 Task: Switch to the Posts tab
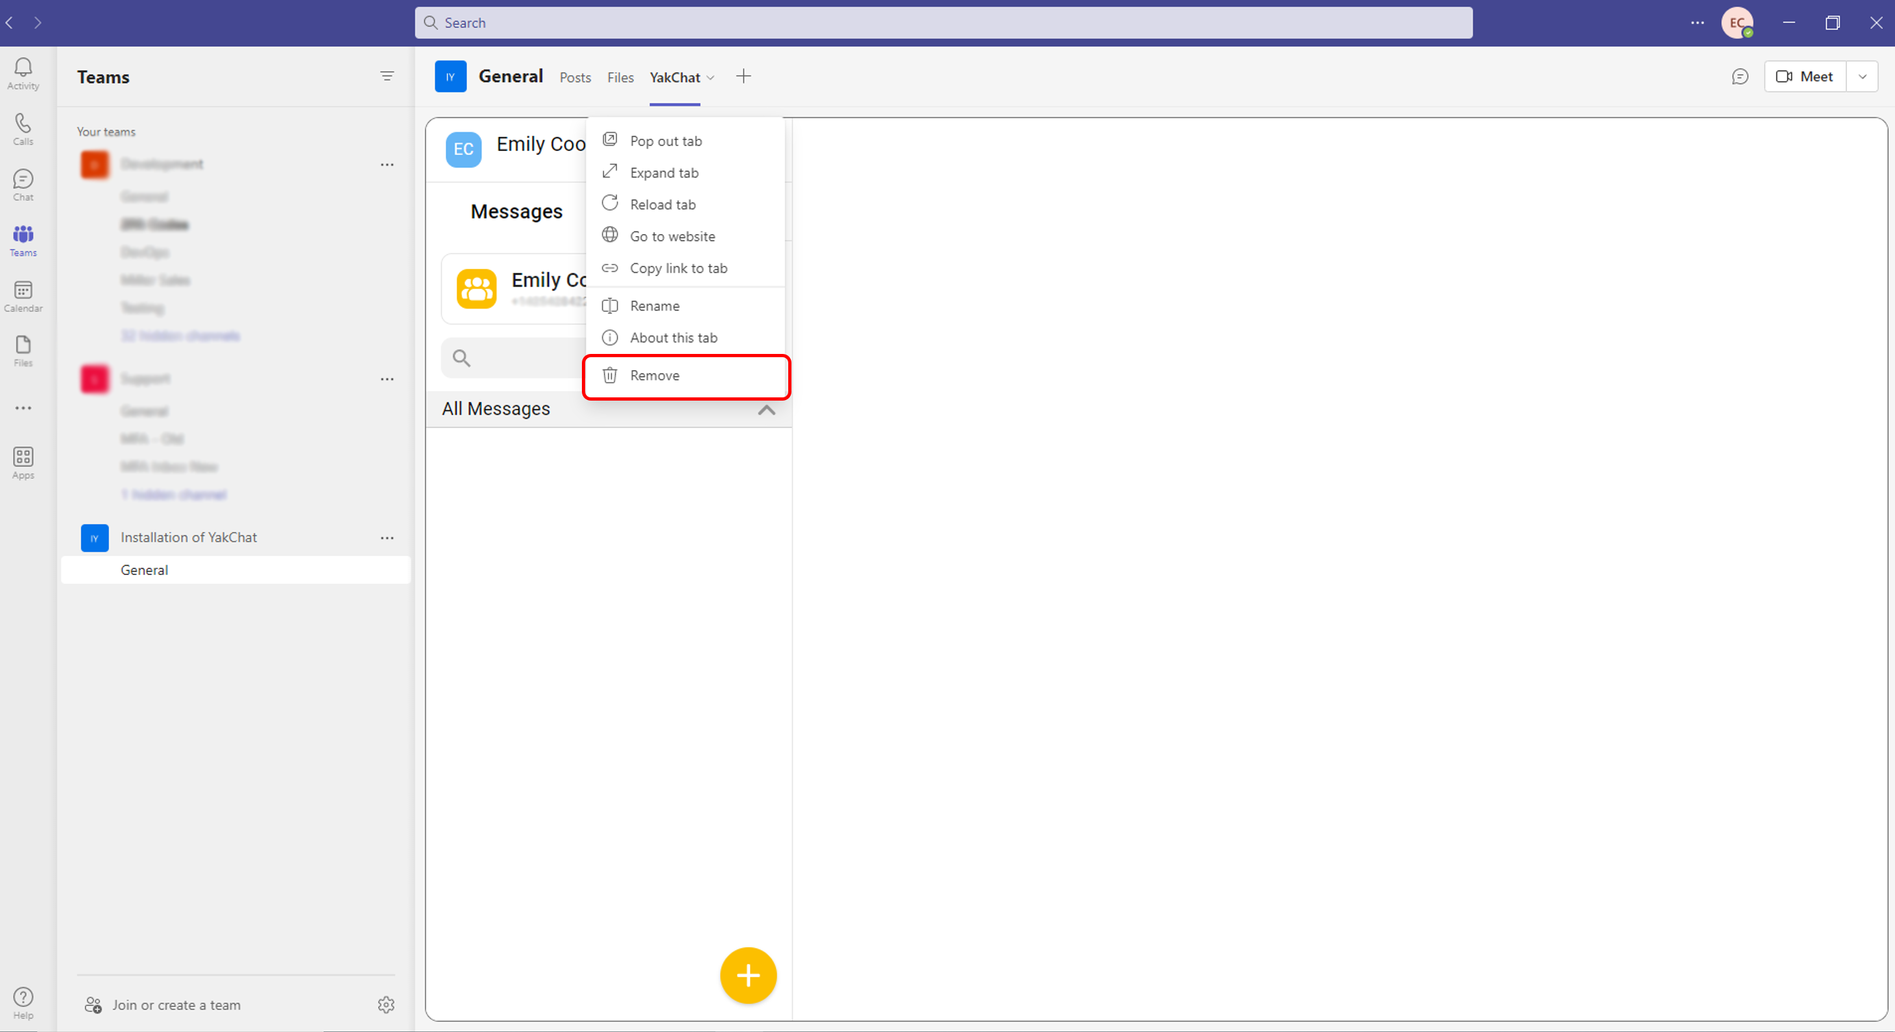click(x=575, y=77)
